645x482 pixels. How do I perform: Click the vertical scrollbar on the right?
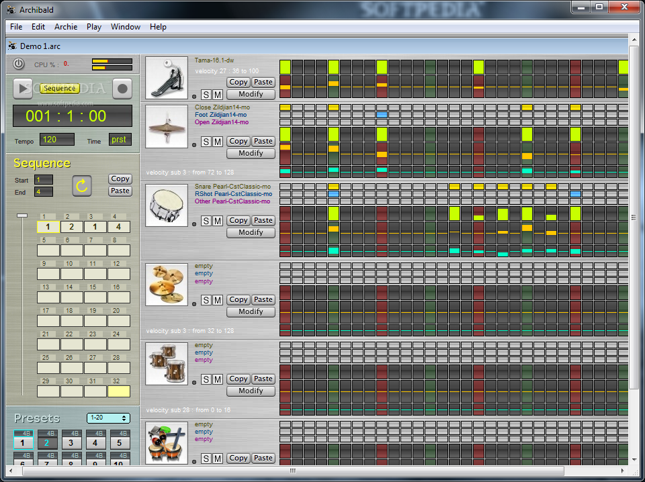pos(634,218)
